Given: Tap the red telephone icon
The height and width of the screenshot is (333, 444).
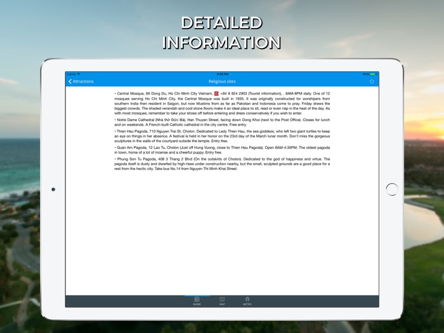Looking at the screenshot, I should click(216, 93).
